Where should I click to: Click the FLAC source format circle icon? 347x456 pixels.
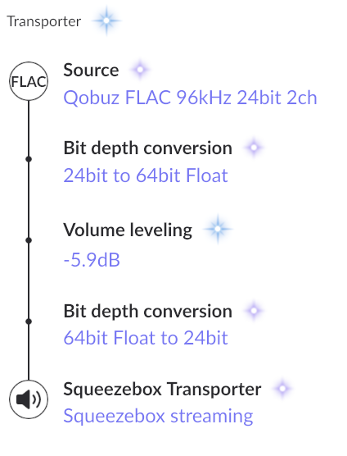(x=29, y=81)
